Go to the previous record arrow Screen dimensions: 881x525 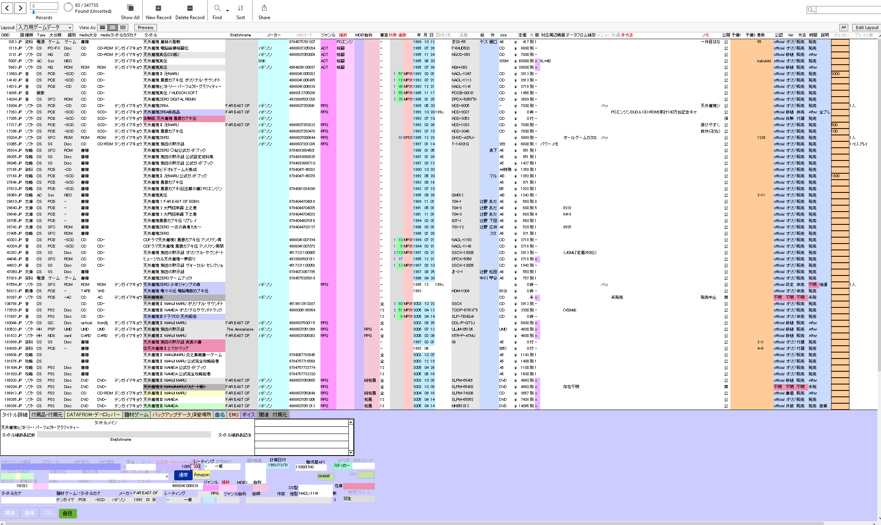click(8, 8)
